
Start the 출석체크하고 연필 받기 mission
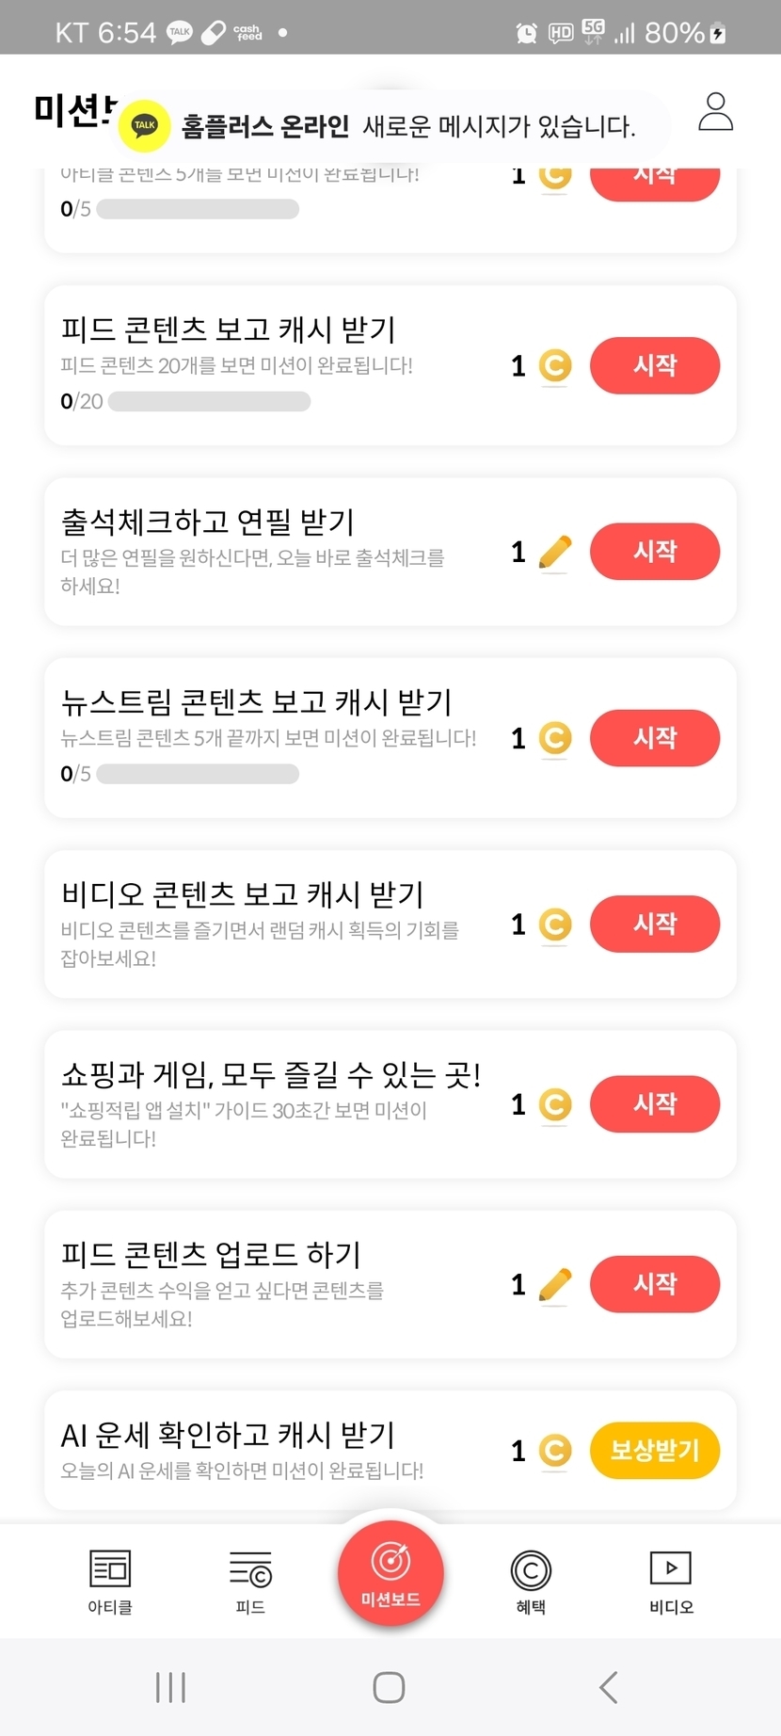654,551
